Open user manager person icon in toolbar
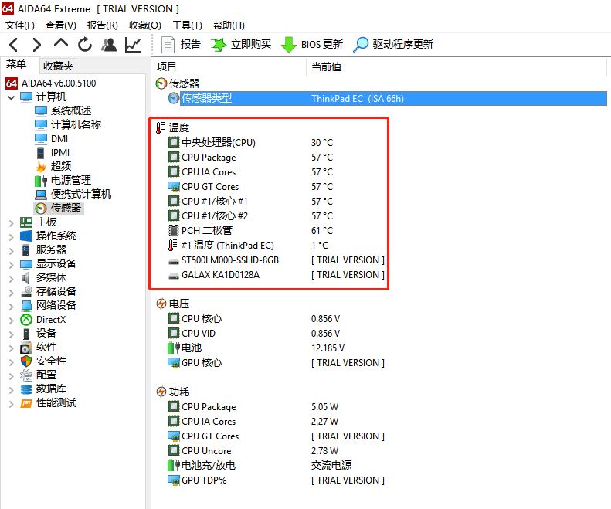 point(109,45)
